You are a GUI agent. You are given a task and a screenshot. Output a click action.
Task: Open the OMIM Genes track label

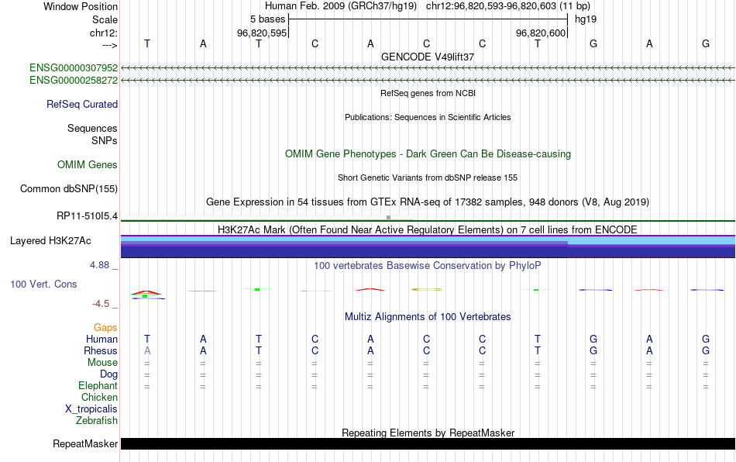pos(88,165)
